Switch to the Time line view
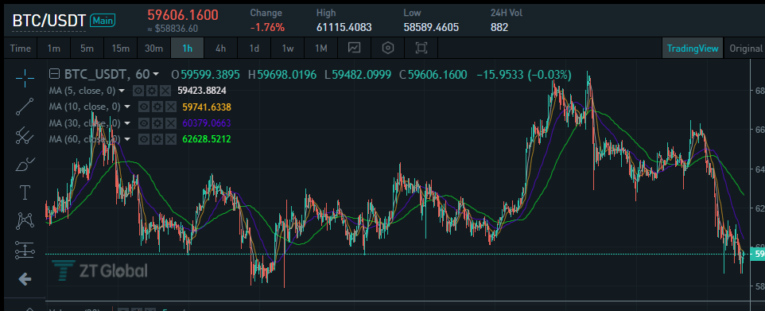The width and height of the screenshot is (765, 311). [x=21, y=48]
